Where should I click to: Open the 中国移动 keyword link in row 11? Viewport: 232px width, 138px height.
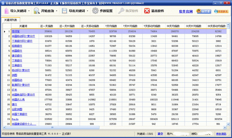click(x=17, y=80)
